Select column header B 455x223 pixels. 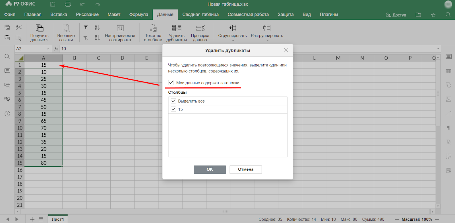[x=75, y=58]
